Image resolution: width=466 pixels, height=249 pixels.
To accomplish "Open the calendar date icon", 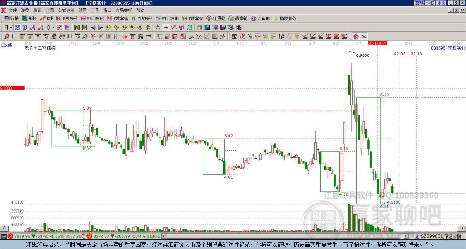I will coord(199,28).
